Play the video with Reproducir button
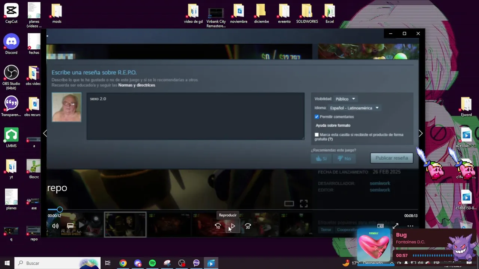 pos(232,226)
